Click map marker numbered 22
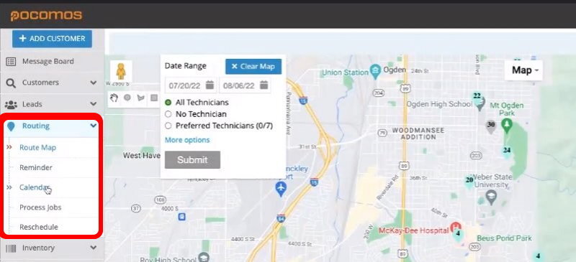The width and height of the screenshot is (576, 262). tap(477, 96)
